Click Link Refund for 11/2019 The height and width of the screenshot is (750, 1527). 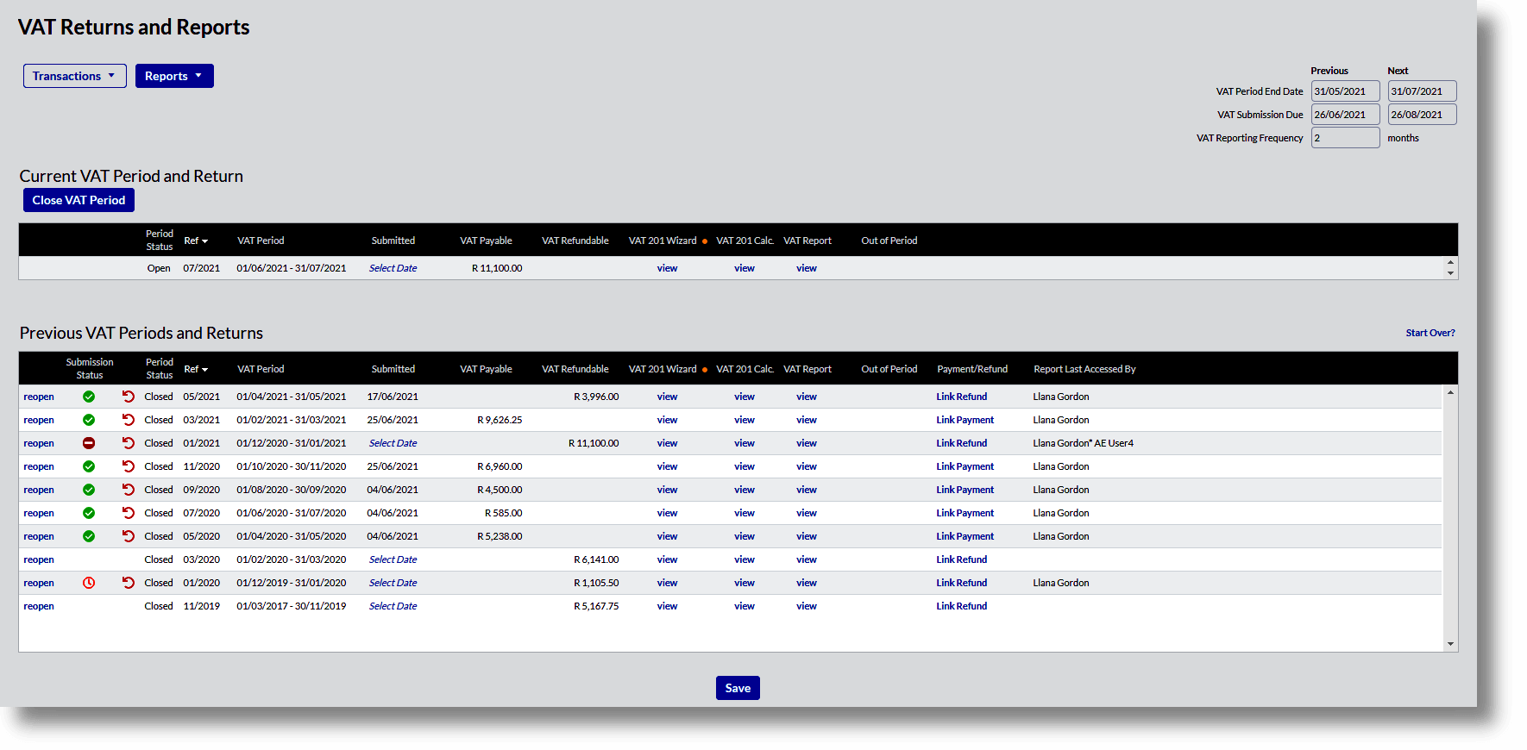[962, 606]
